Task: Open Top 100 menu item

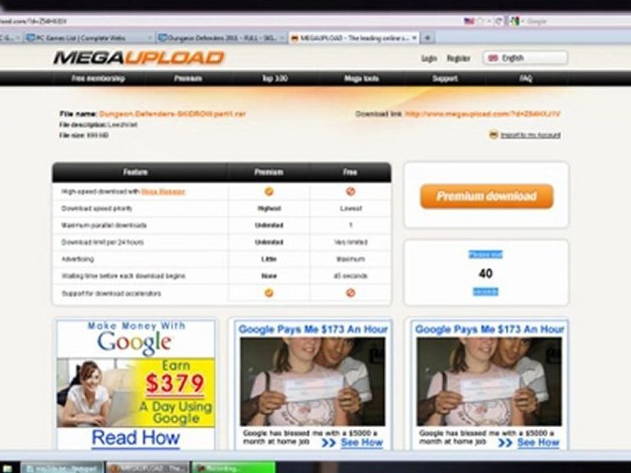Action: coord(275,78)
